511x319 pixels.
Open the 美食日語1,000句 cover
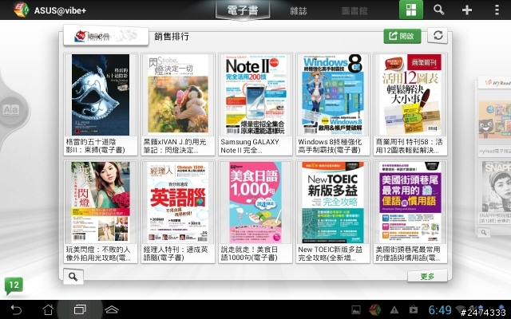click(255, 202)
